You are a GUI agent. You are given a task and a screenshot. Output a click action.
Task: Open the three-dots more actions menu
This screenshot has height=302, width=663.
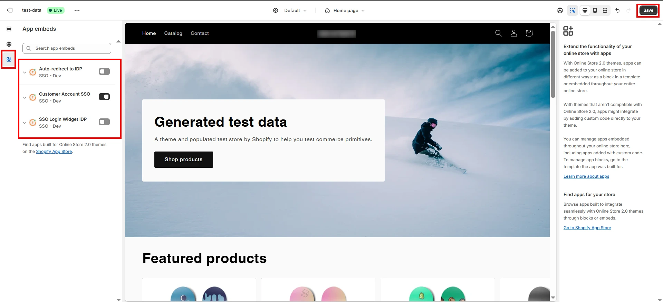tap(77, 10)
